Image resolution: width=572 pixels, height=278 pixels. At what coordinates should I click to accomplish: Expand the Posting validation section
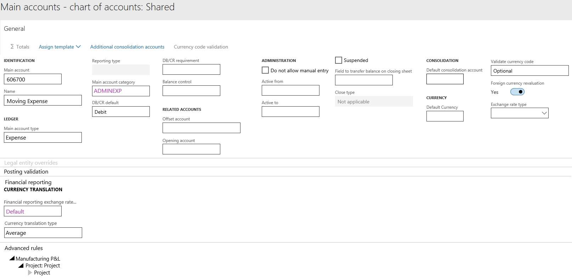point(26,172)
